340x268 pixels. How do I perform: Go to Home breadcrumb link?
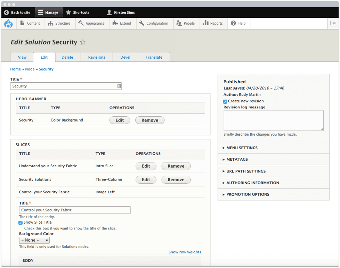[x=15, y=69]
